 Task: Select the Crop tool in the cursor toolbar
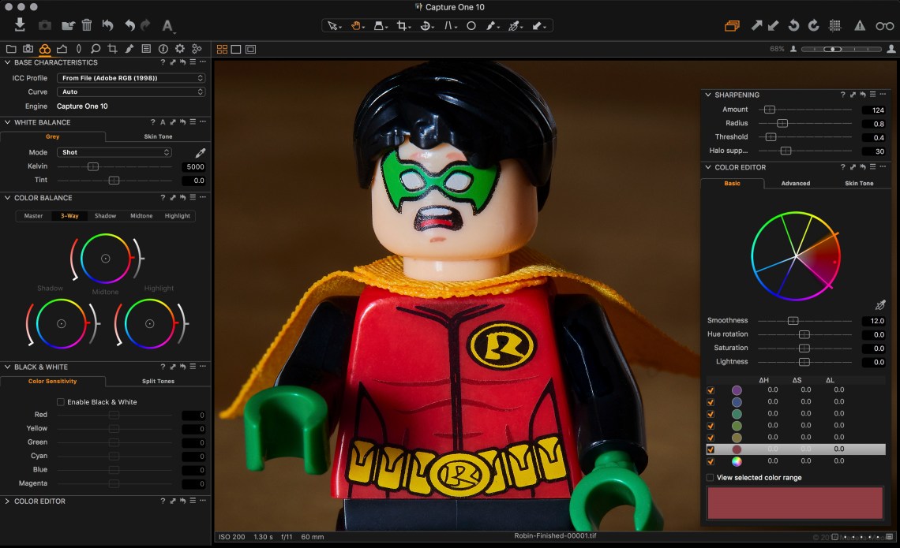pyautogui.click(x=402, y=25)
